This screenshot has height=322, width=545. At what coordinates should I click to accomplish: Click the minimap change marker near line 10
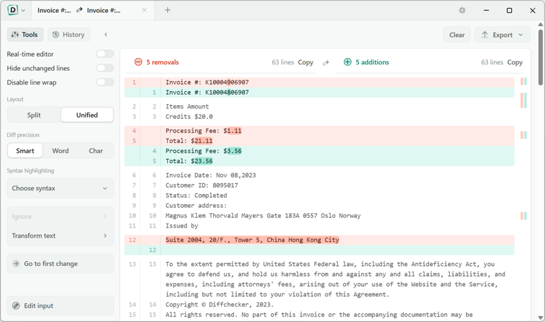point(523,216)
